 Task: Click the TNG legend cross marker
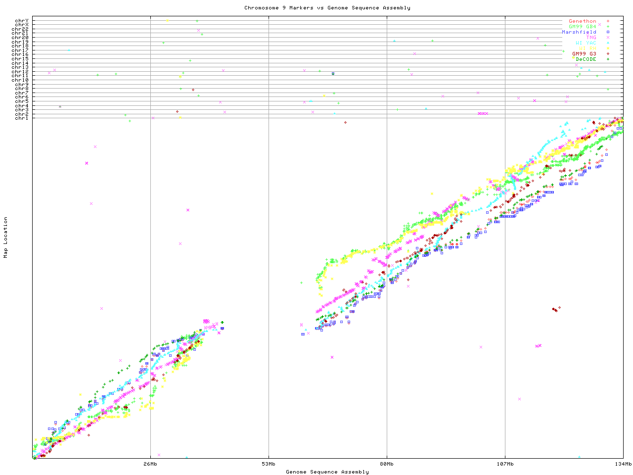608,38
